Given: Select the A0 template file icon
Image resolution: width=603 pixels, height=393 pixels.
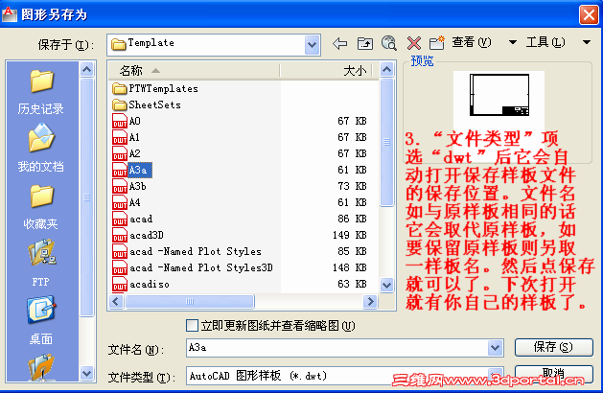Looking at the screenshot, I should pos(120,121).
